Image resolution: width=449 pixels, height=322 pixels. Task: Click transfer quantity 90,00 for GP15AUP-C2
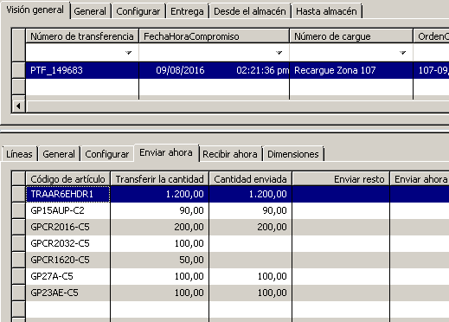click(159, 210)
